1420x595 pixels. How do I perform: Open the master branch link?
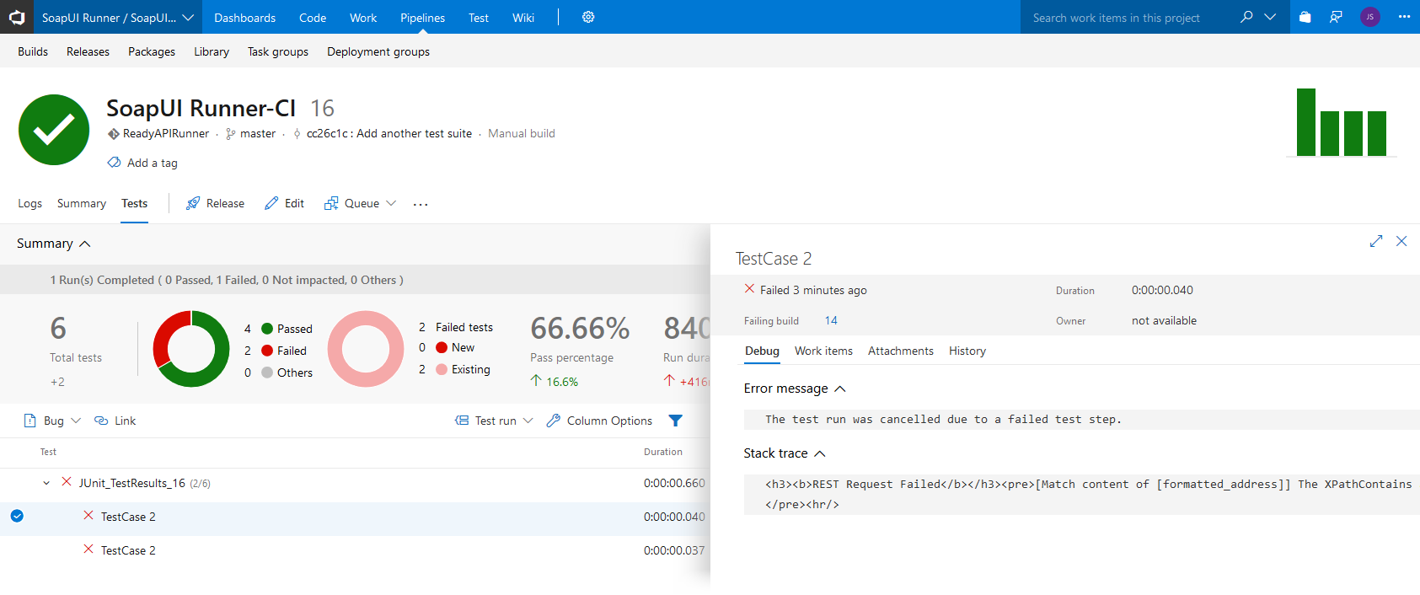coord(258,133)
